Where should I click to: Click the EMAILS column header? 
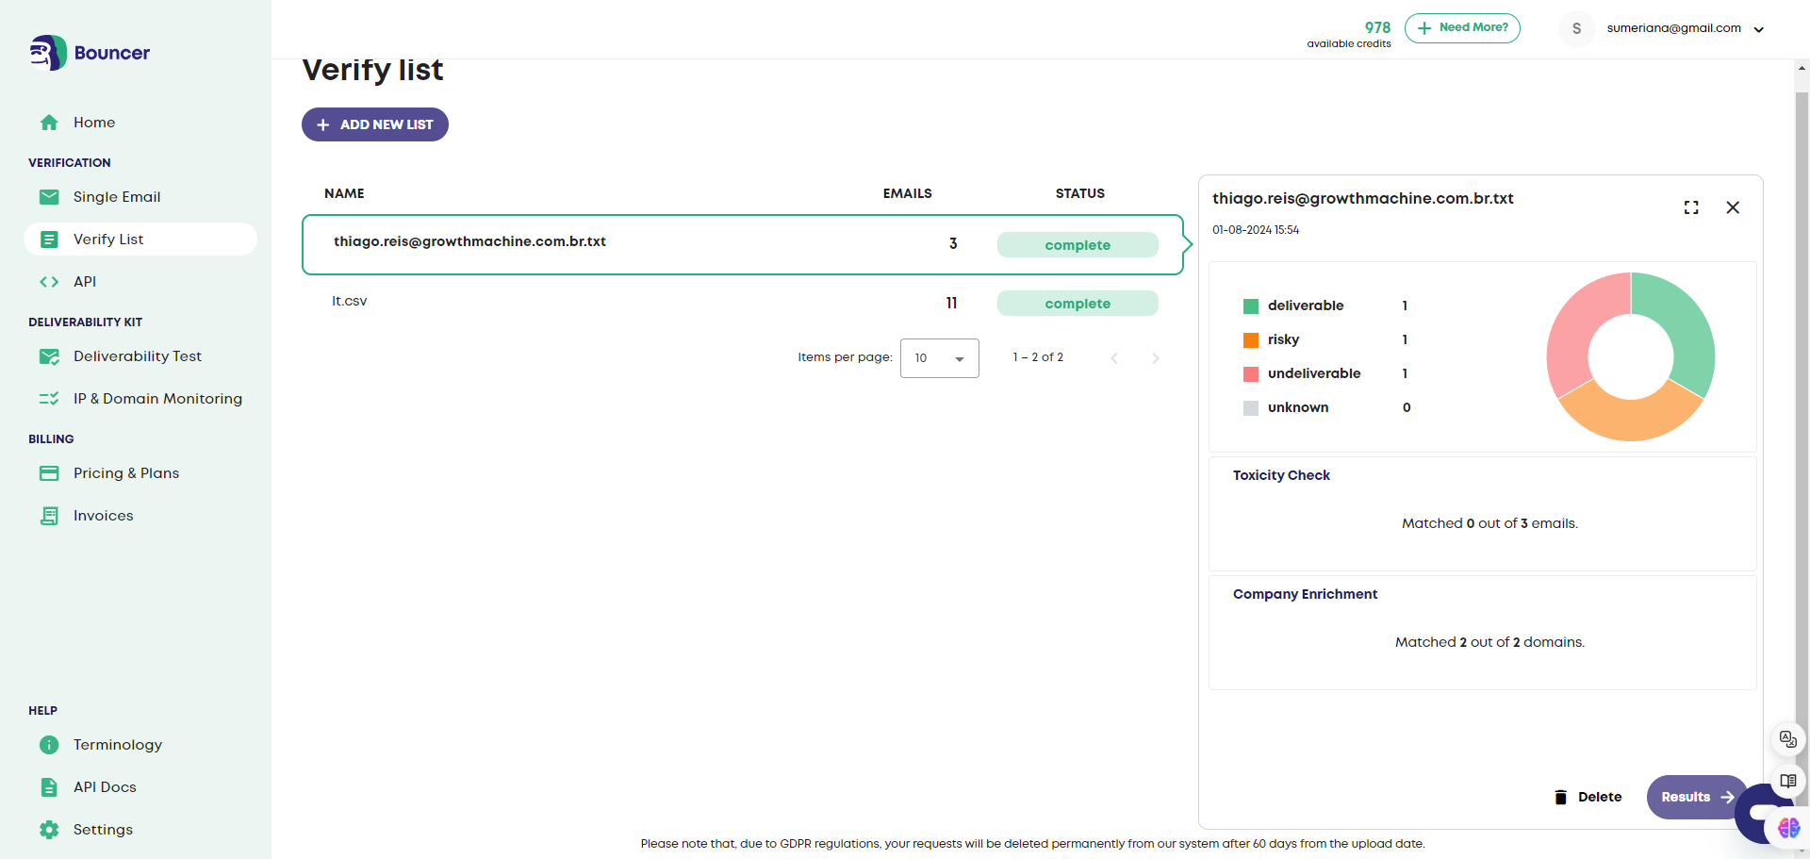[x=907, y=193]
